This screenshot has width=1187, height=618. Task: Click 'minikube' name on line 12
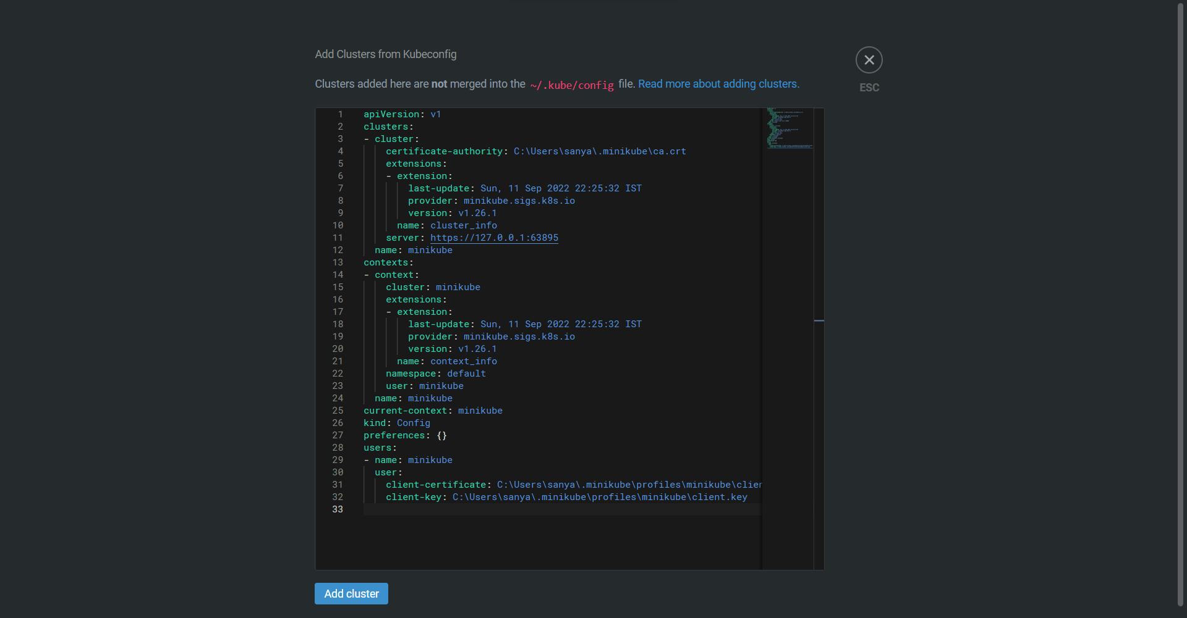[430, 250]
